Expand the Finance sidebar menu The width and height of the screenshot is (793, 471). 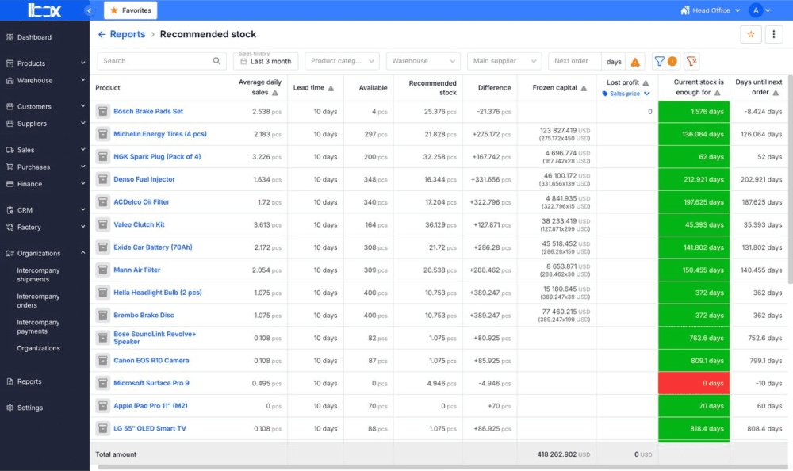(44, 184)
